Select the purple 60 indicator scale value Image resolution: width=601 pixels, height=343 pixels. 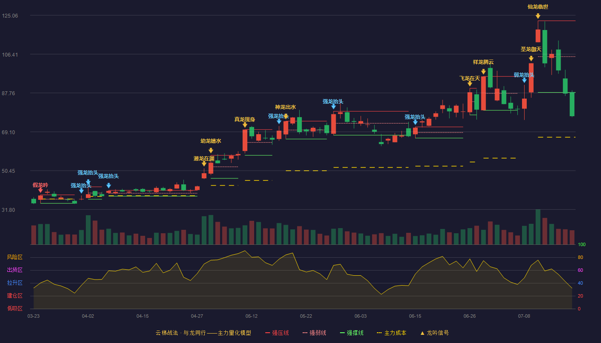click(580, 271)
